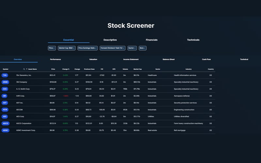Click the Healthcare sector cell
The image size is (261, 163).
[152, 75]
